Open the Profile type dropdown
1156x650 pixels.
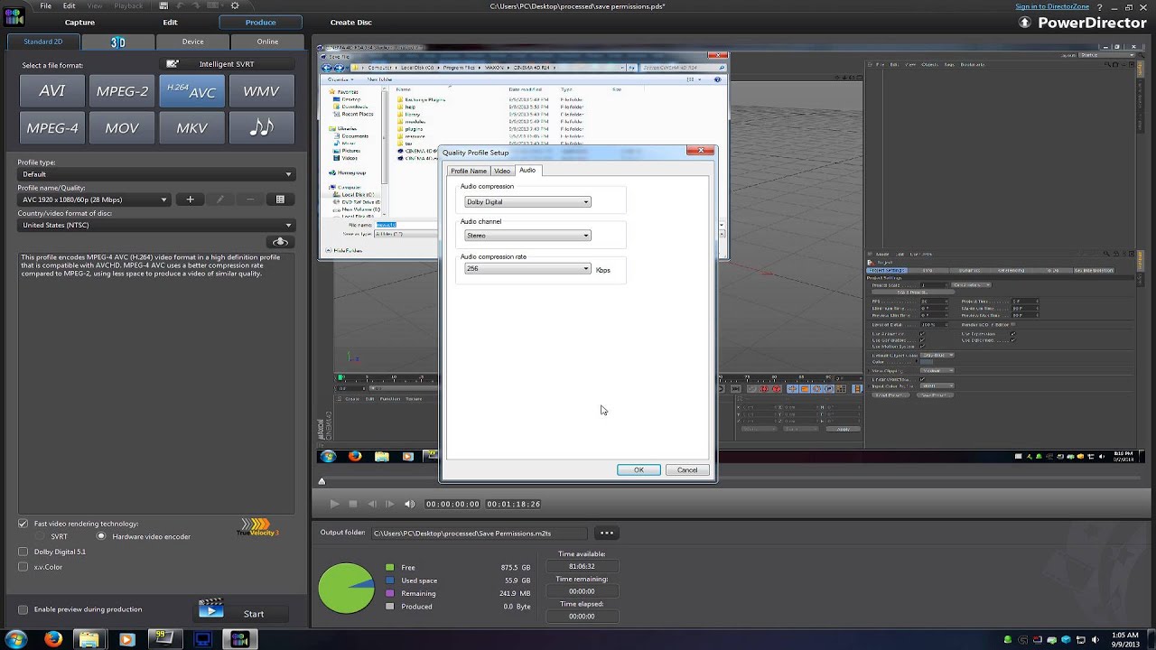tap(155, 174)
